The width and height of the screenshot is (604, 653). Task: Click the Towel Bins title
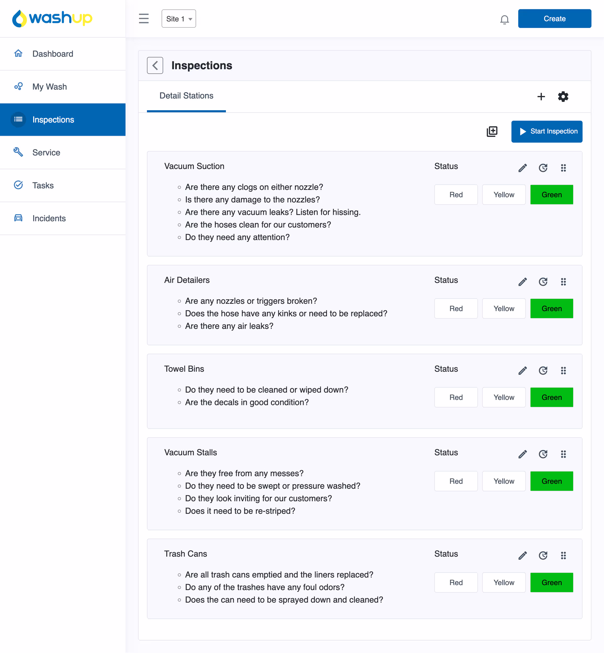[x=184, y=369]
